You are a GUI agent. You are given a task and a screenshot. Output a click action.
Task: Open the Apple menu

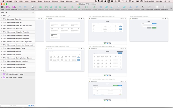(x=3, y=1)
